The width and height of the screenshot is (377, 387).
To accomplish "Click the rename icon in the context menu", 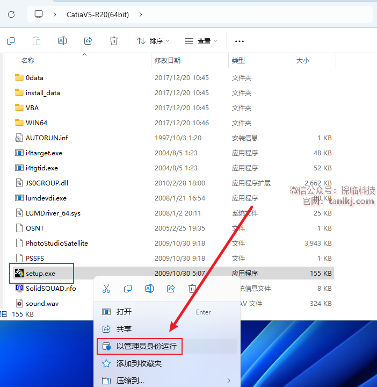I will click(149, 289).
